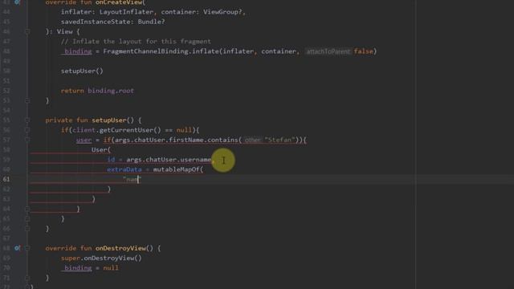Viewport: 514px width, 289px height.
Task: Collapse the fold marker at '): View {' line
Action: coord(27,31)
